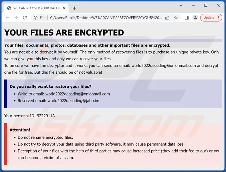226x172 pixels.
Task: Focus the address bar URL field
Action: click(x=106, y=18)
